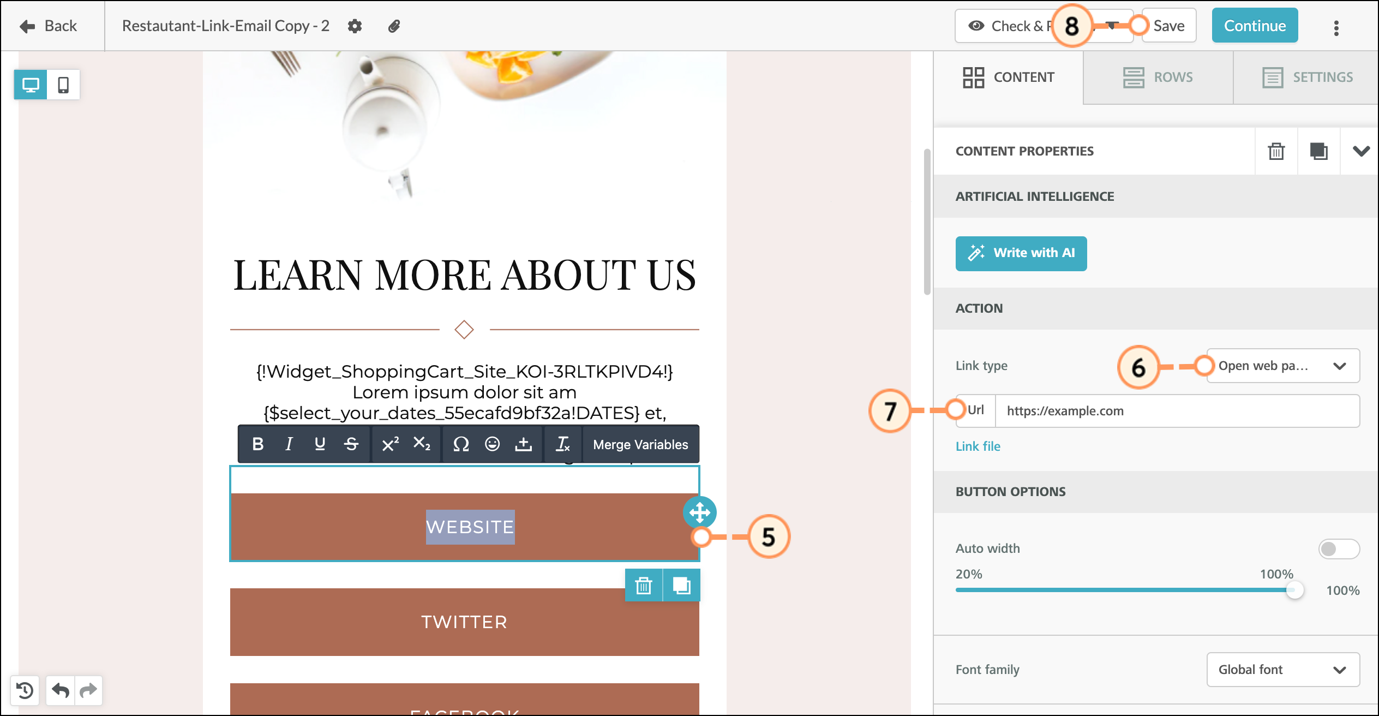The width and height of the screenshot is (1379, 716).
Task: Undo the last change
Action: [x=61, y=691]
